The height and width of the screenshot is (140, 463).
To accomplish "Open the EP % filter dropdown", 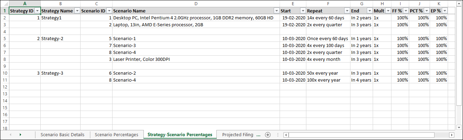I will [x=445, y=11].
